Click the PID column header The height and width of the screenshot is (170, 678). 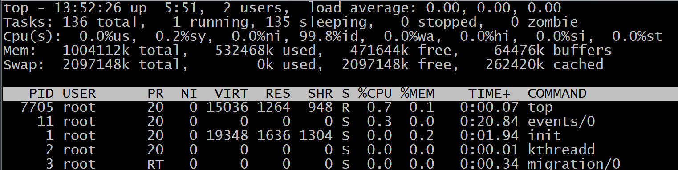click(x=41, y=93)
